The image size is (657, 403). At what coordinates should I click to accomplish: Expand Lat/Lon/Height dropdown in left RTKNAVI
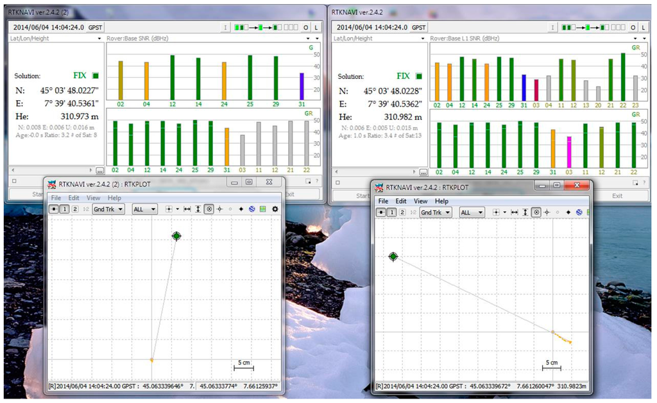click(101, 39)
